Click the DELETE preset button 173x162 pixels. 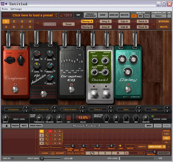pyautogui.click(x=124, y=15)
